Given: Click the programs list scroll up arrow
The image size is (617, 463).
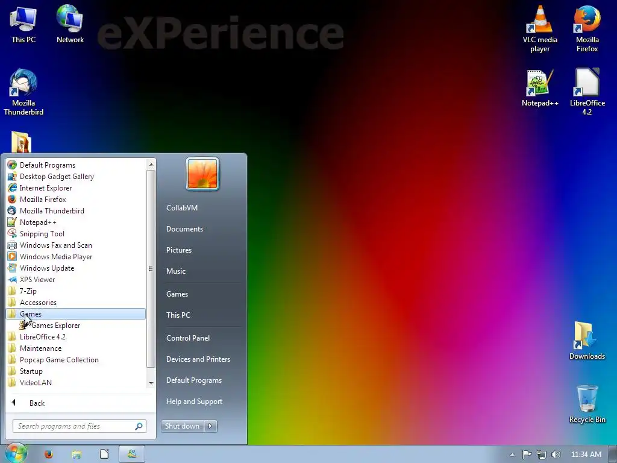Looking at the screenshot, I should pyautogui.click(x=151, y=164).
